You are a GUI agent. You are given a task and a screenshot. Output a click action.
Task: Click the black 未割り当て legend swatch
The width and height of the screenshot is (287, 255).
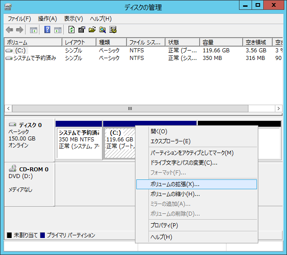point(9,235)
